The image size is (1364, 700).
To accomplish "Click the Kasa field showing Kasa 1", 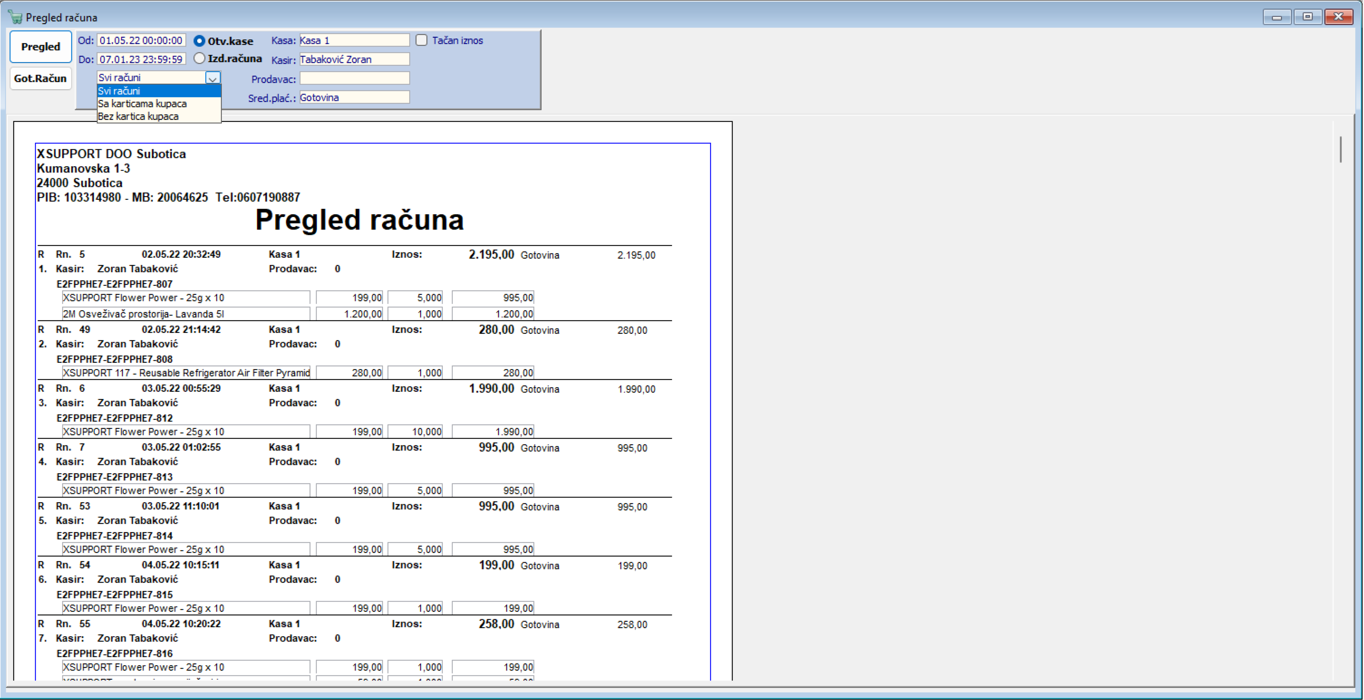I will point(354,40).
